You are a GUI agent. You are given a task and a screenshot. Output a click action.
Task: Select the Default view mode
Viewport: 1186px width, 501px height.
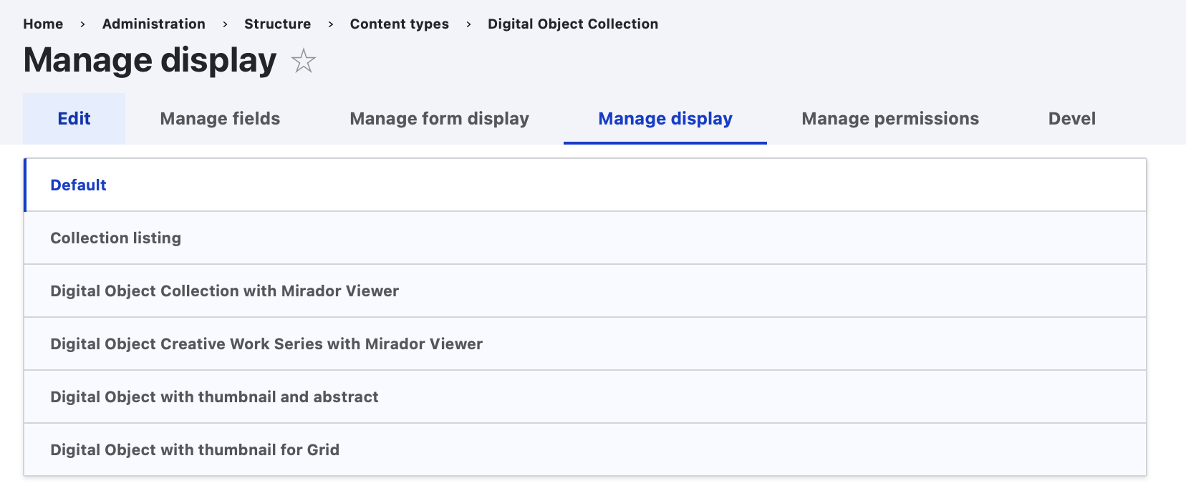pos(78,185)
